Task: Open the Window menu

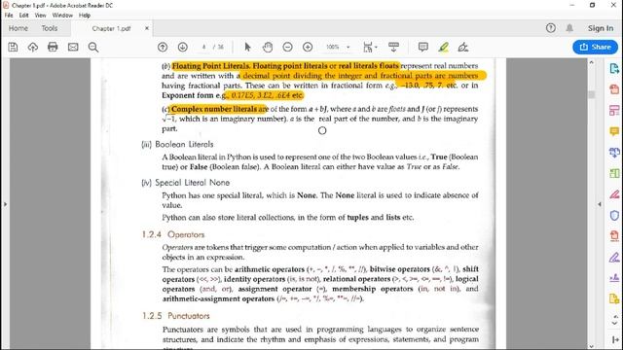Action: click(x=62, y=16)
